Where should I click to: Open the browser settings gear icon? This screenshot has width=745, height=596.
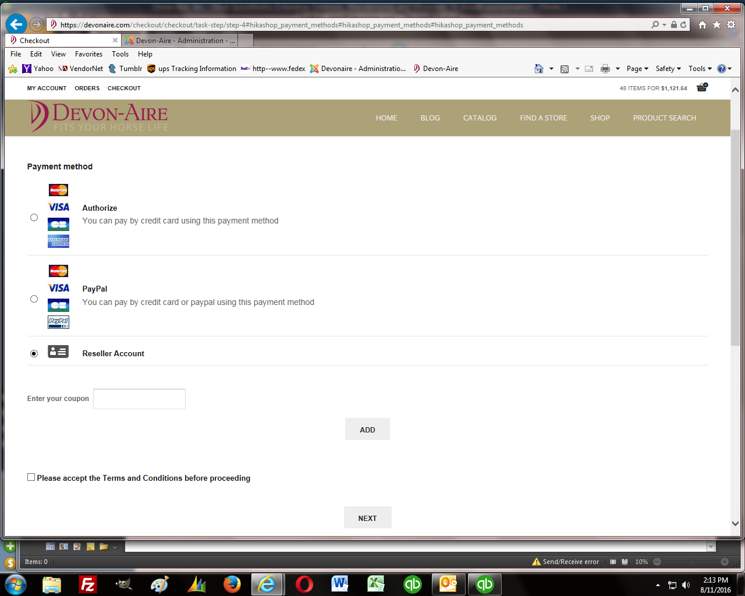point(731,25)
